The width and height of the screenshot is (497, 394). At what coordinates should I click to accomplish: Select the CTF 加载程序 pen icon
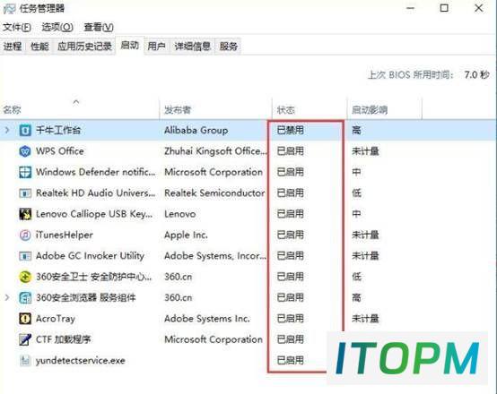tap(25, 339)
